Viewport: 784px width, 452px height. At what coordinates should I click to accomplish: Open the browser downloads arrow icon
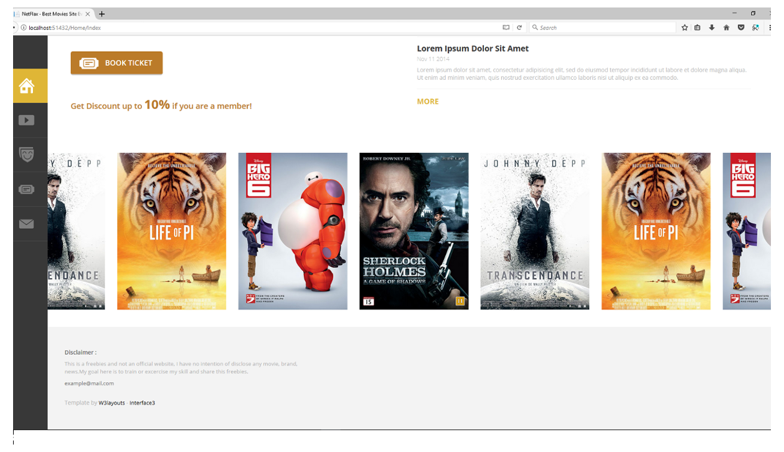(712, 27)
